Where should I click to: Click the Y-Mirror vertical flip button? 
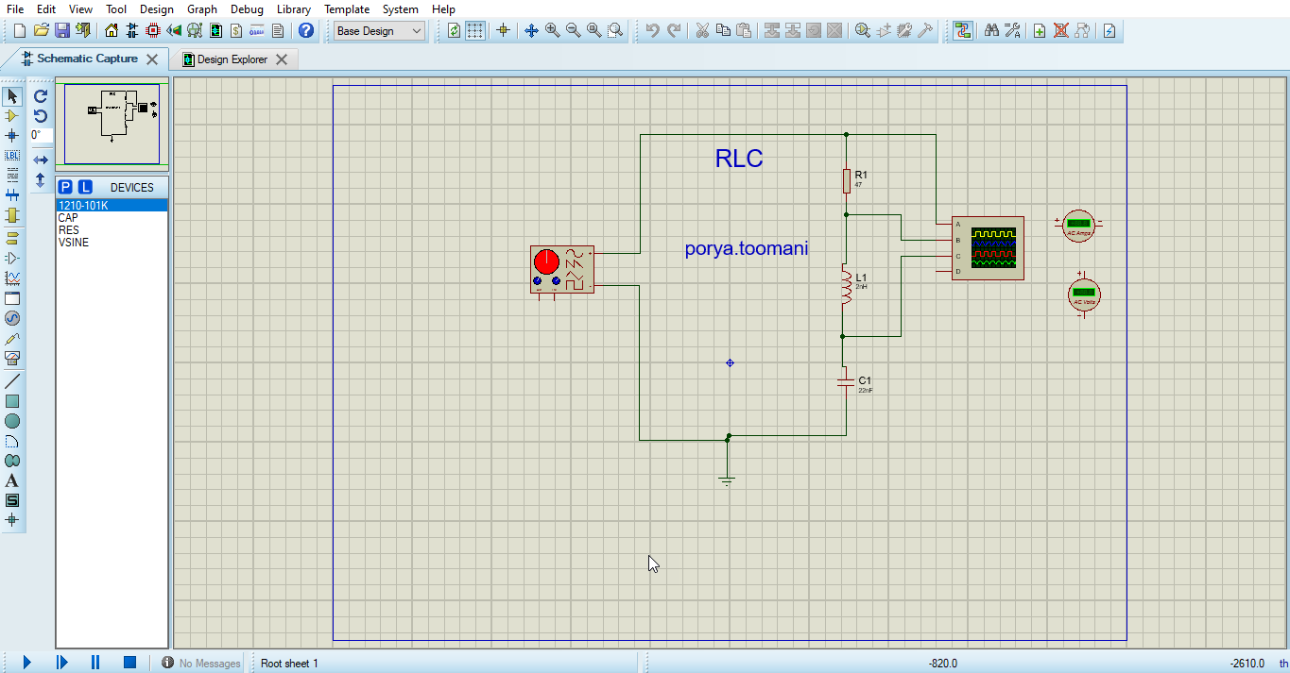pyautogui.click(x=41, y=179)
